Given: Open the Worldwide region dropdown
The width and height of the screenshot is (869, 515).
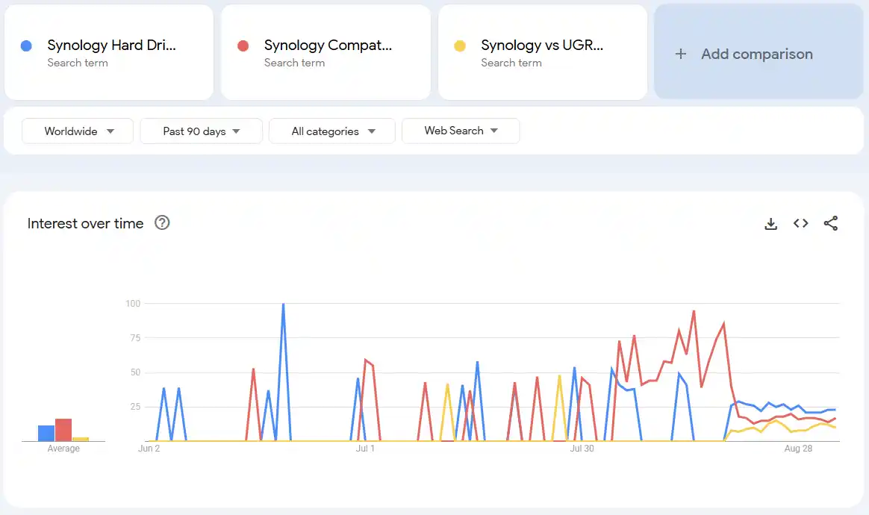Looking at the screenshot, I should tap(78, 131).
